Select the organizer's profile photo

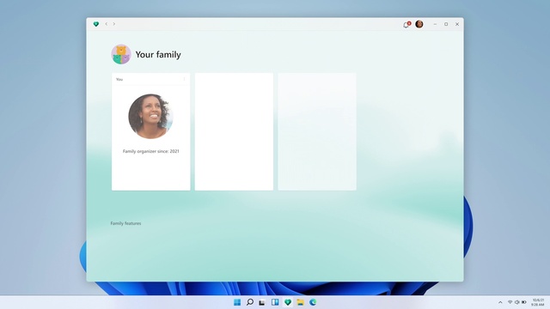[x=150, y=117]
